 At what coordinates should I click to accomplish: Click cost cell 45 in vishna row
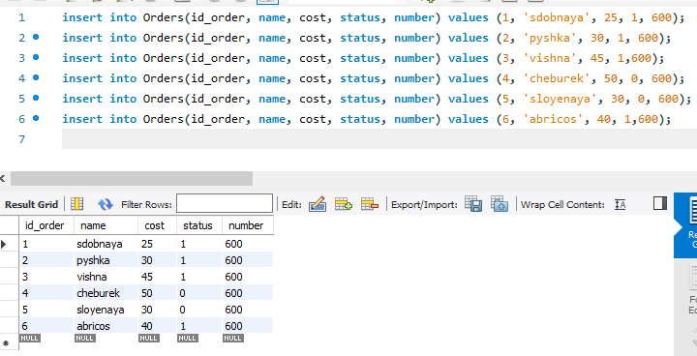[158, 277]
